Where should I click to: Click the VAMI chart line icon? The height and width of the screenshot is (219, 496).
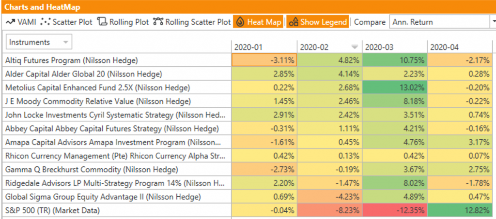click(x=10, y=22)
